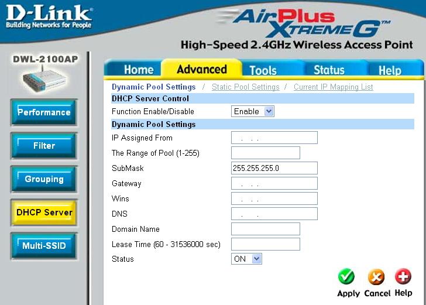This screenshot has width=426, height=305.
Task: Click the Lease Time input field
Action: tap(266, 244)
